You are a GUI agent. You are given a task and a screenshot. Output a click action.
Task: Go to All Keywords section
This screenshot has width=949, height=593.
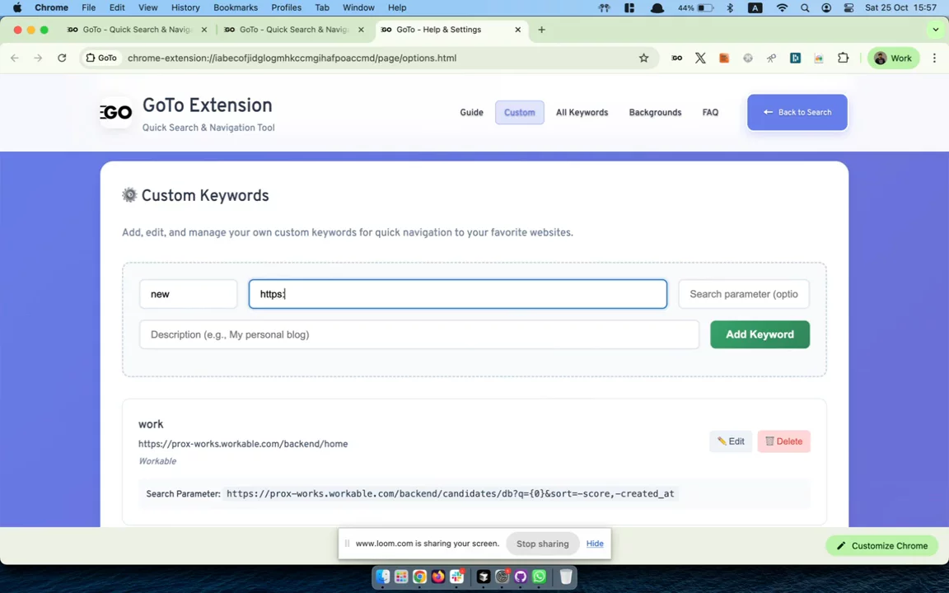coord(582,113)
